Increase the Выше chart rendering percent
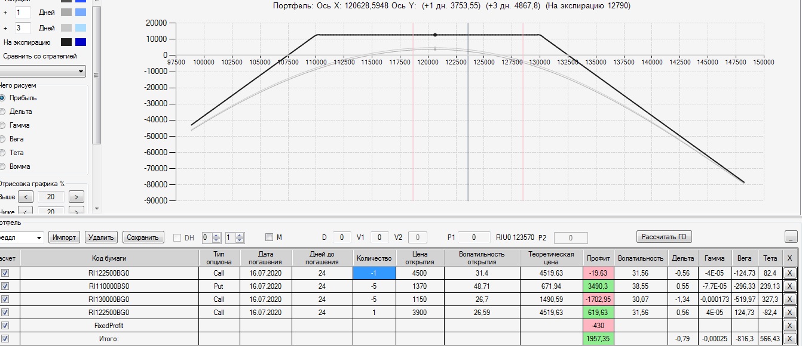This screenshot has height=346, width=802. pyautogui.click(x=76, y=197)
